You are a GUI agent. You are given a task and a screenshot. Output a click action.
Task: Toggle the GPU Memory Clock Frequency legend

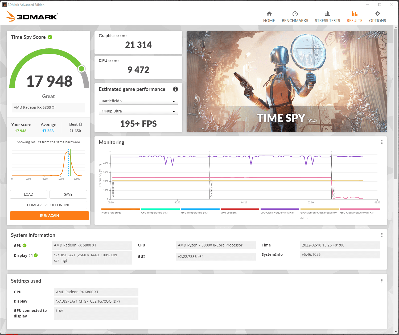(x=320, y=214)
